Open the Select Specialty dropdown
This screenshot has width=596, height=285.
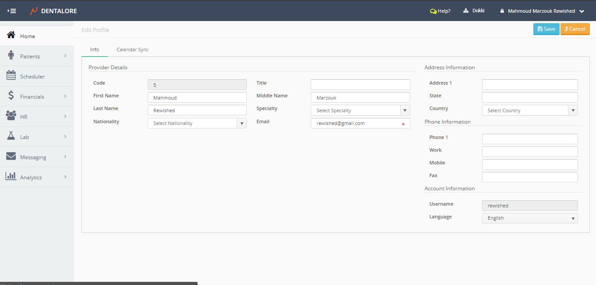coord(360,110)
